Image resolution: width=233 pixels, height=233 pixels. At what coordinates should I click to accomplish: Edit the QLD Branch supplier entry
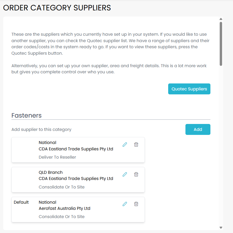[125, 174]
